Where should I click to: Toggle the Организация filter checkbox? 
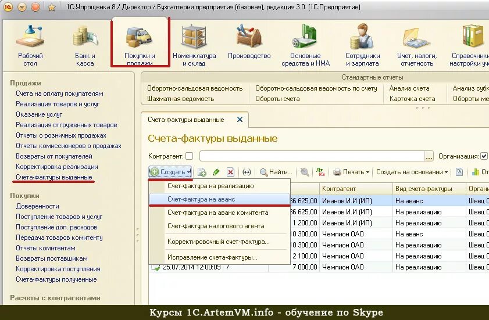(x=484, y=156)
